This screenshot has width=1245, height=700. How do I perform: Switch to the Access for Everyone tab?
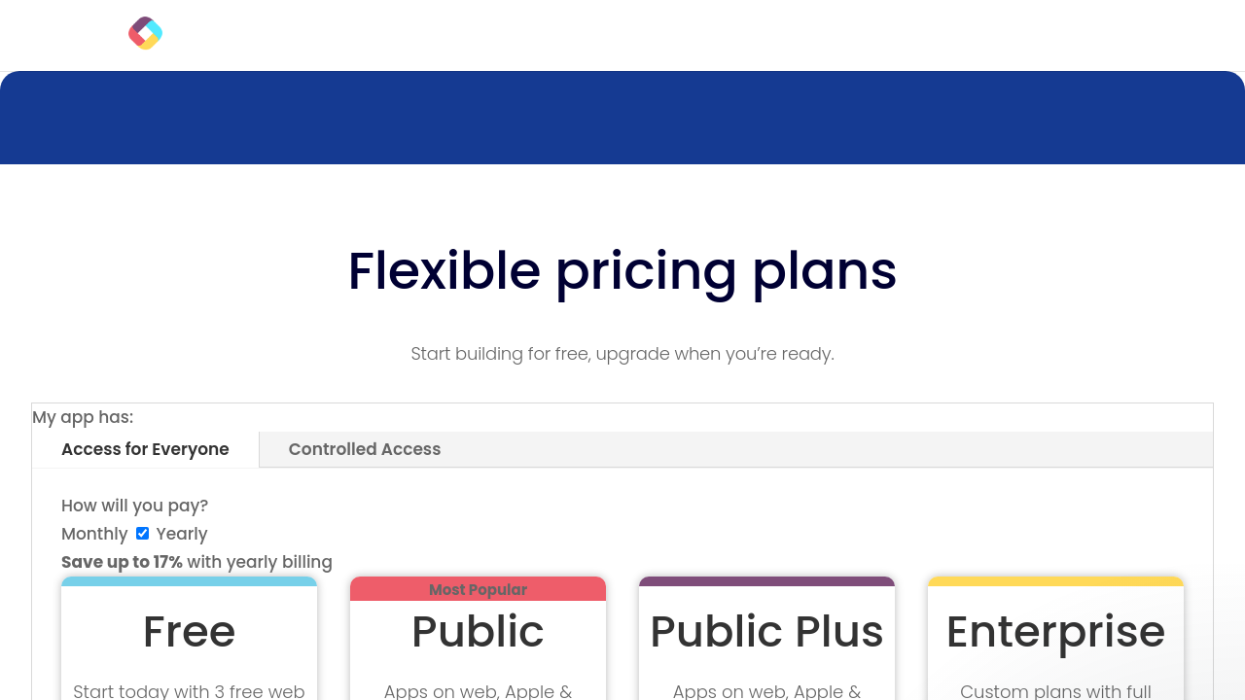point(145,449)
